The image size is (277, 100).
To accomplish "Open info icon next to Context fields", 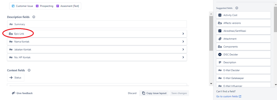I will pyautogui.click(x=29, y=70).
